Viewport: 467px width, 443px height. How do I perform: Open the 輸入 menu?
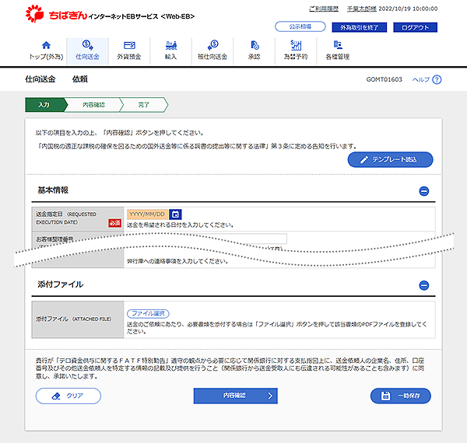170,51
